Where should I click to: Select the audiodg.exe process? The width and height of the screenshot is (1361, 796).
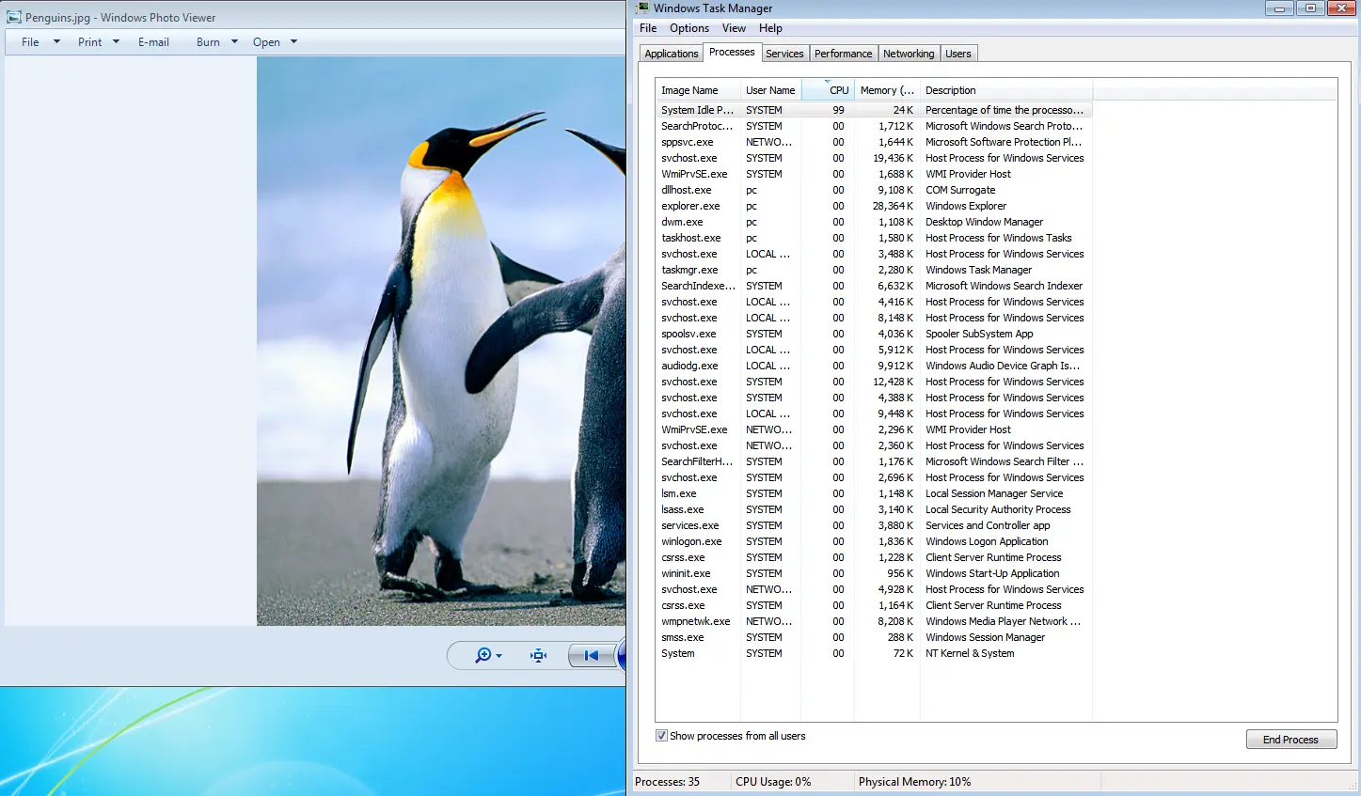tap(874, 366)
